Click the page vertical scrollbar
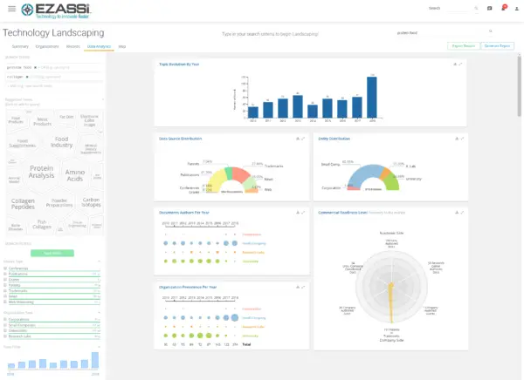This screenshot has height=380, width=524. point(519,86)
